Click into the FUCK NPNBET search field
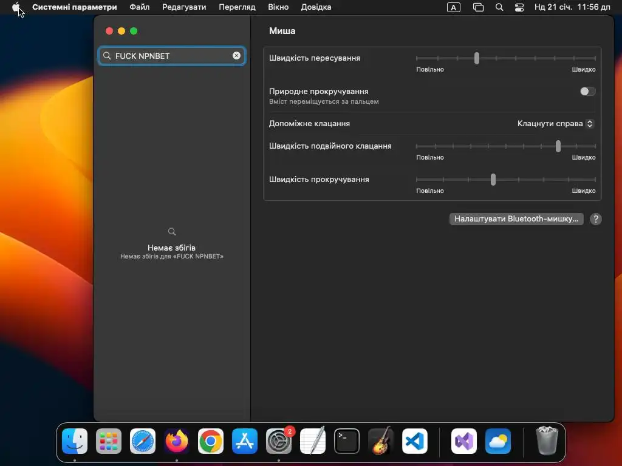This screenshot has height=466, width=622. click(172, 56)
